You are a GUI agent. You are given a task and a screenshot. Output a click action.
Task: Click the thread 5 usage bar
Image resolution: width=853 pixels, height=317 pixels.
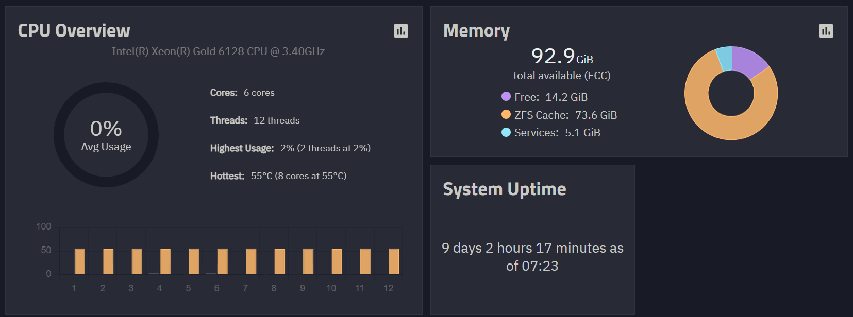pyautogui.click(x=194, y=261)
